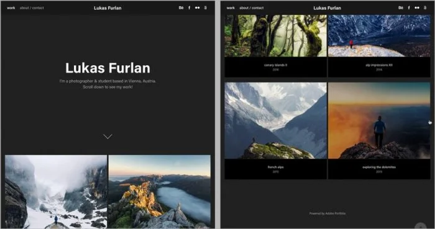
Task: Click the last social icon in right header
Action: [425, 7]
